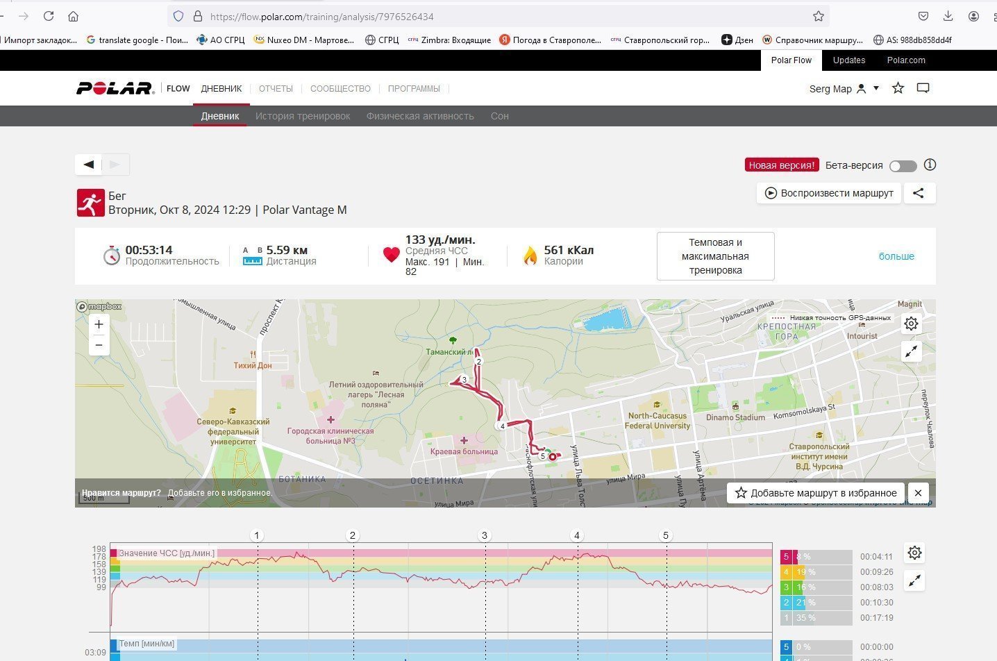997x661 pixels.
Task: Open the Firefox account icon
Action: click(973, 16)
